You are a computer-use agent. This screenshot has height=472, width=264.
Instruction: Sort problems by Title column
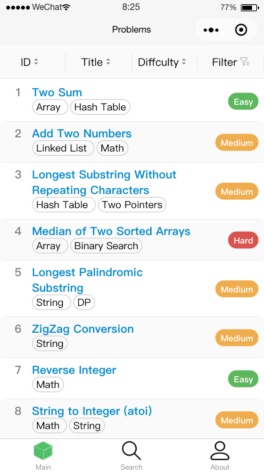(96, 62)
